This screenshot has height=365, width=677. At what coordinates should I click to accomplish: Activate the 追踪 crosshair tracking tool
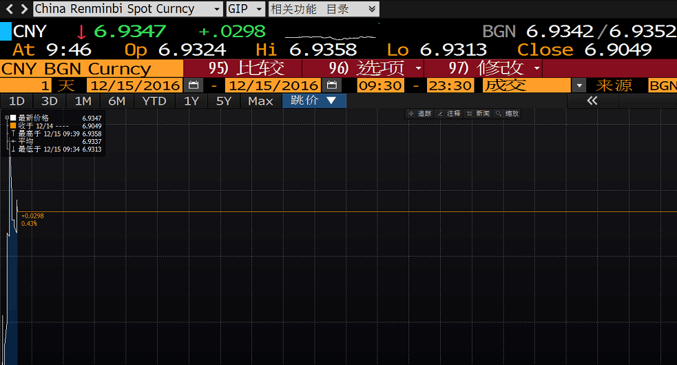[x=419, y=114]
